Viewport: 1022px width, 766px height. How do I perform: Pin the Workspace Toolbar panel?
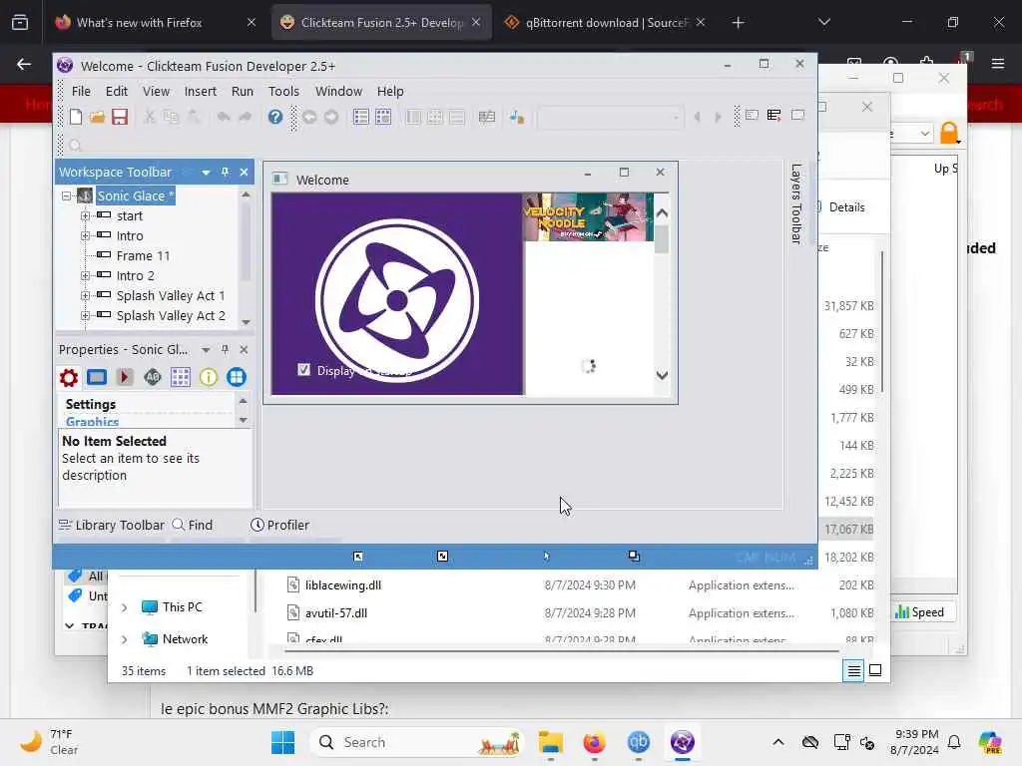pyautogui.click(x=225, y=172)
